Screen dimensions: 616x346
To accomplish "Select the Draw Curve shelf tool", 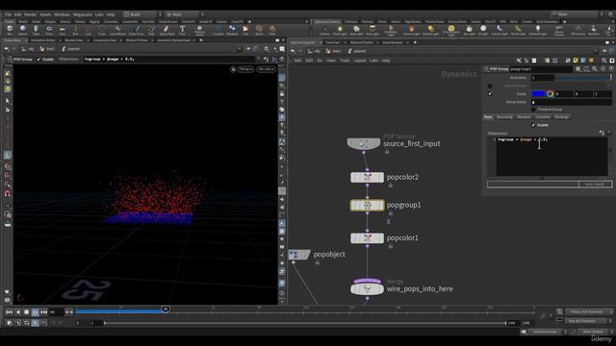I will 136,30.
